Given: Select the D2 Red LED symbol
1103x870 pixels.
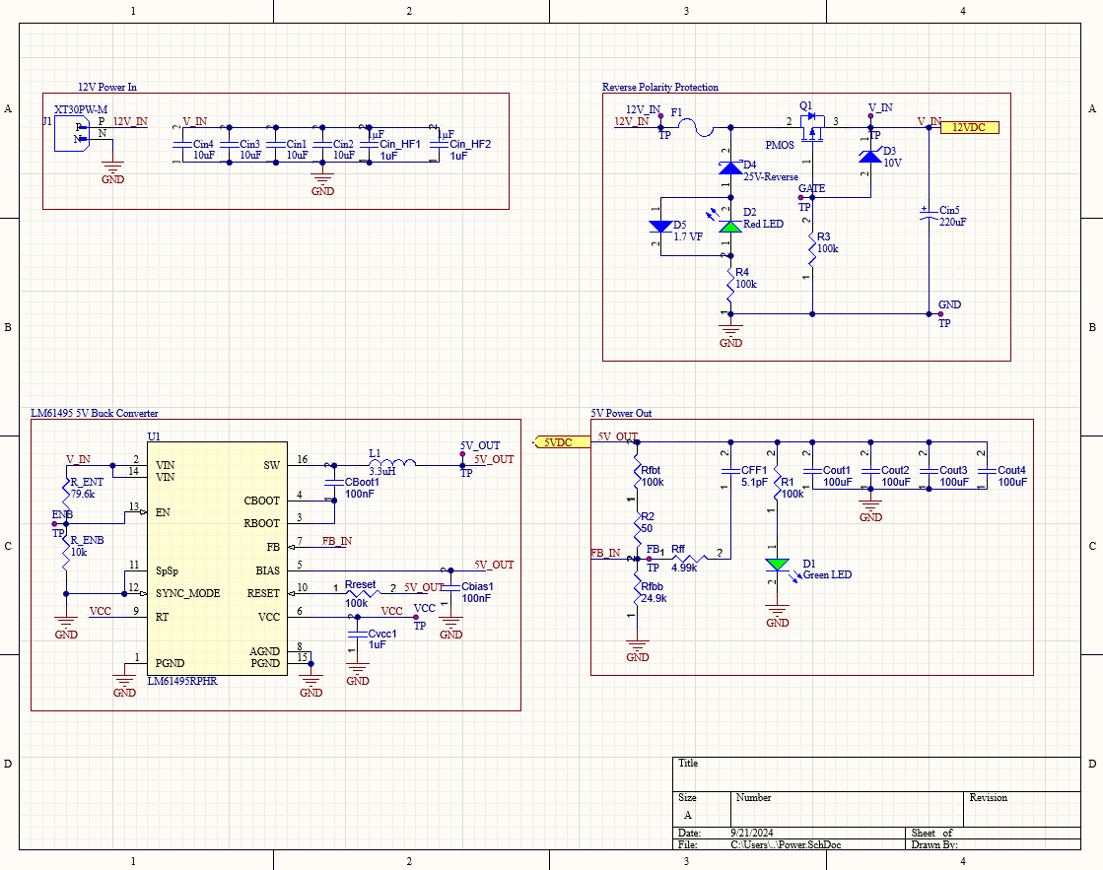Looking at the screenshot, I should [x=730, y=226].
